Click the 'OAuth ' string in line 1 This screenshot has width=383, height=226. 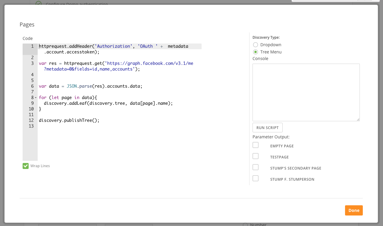point(148,46)
